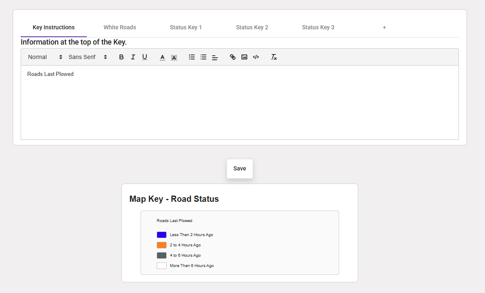This screenshot has width=485, height=293.
Task: Open the Status Key 2 tab
Action: pyautogui.click(x=252, y=28)
